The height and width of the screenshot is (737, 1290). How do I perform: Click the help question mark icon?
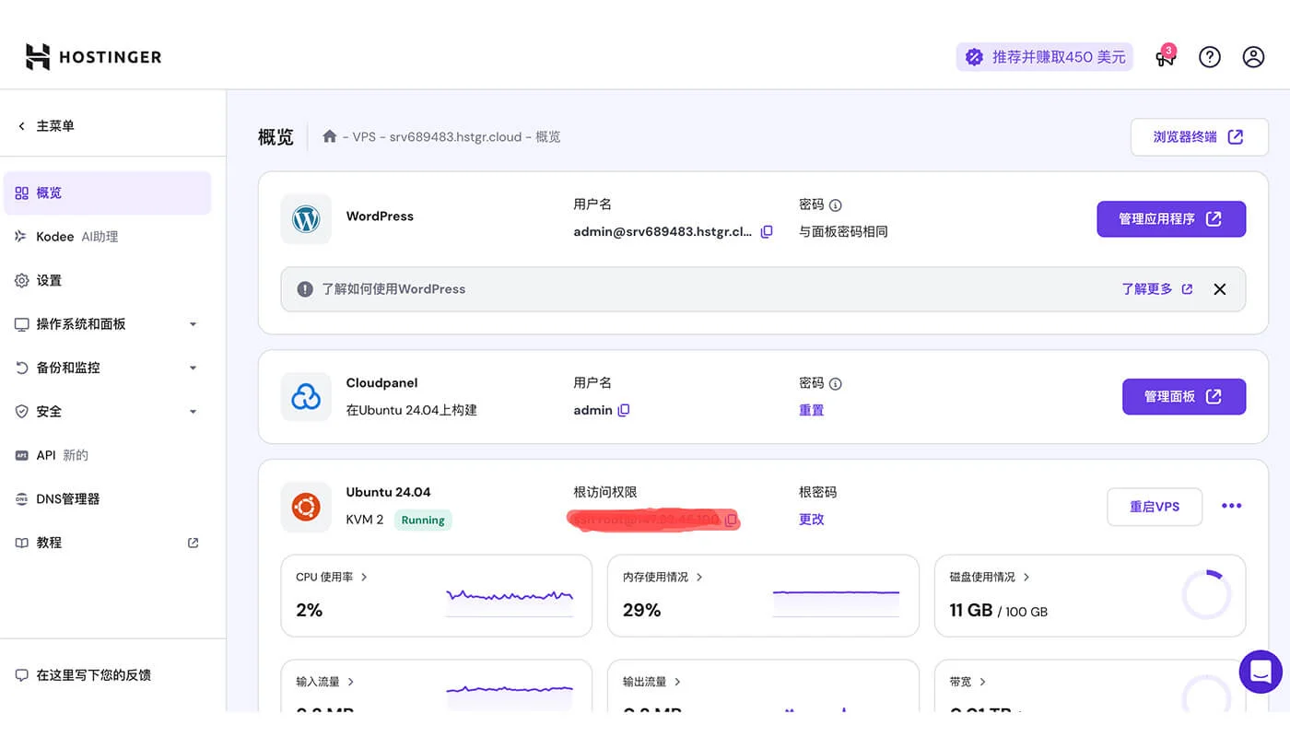pyautogui.click(x=1209, y=56)
